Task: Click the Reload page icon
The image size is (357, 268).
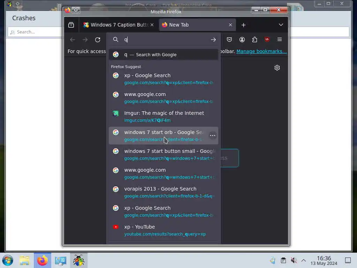Action: point(98,40)
